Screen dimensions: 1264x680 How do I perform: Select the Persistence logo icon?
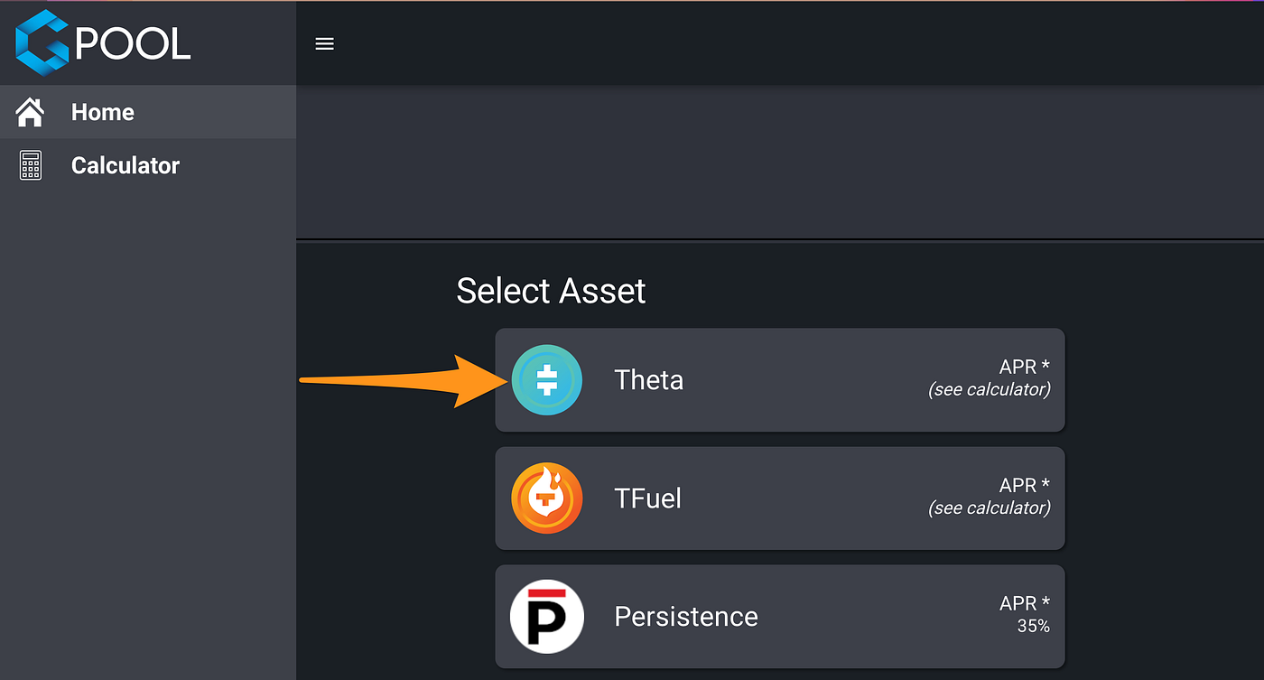point(546,617)
